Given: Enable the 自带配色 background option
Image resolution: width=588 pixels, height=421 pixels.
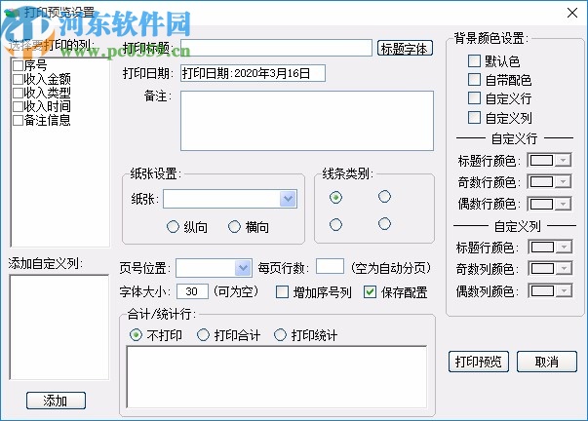Looking at the screenshot, I should 474,80.
